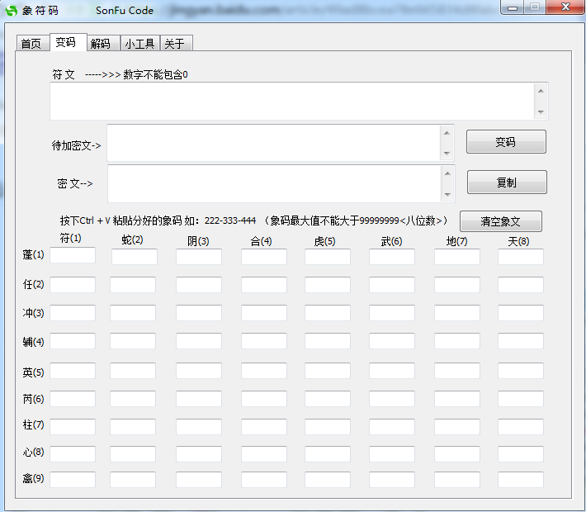Screen dimensions: 586x512
Task: Focus the 待加密文 input box
Action: pyautogui.click(x=274, y=144)
